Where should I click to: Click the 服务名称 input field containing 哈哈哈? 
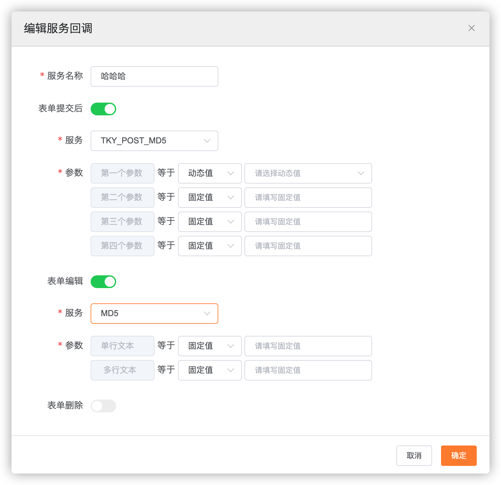point(154,76)
